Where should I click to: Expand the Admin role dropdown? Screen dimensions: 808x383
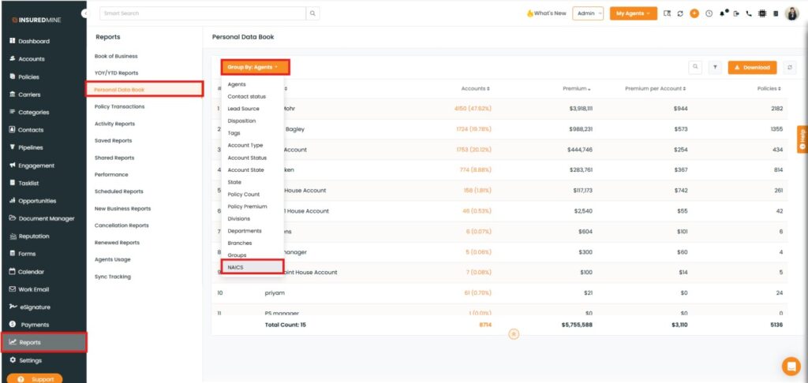(588, 13)
